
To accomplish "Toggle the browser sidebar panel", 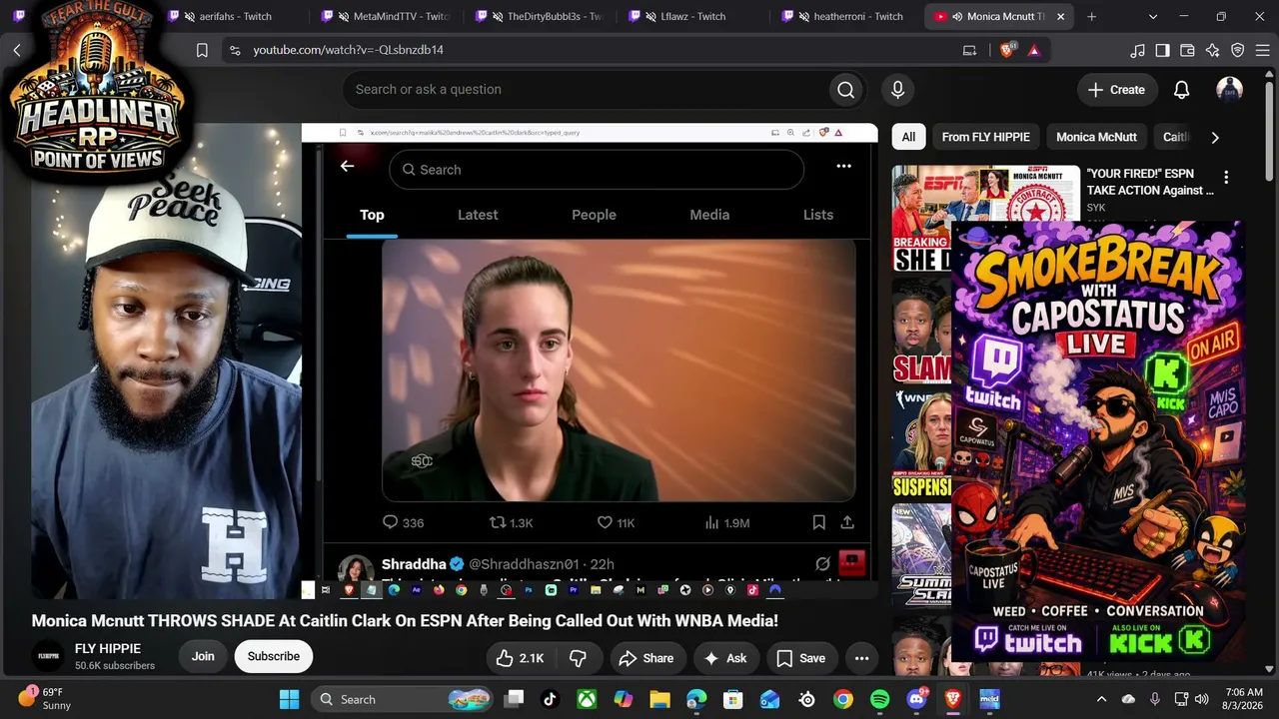I will [x=1162, y=50].
